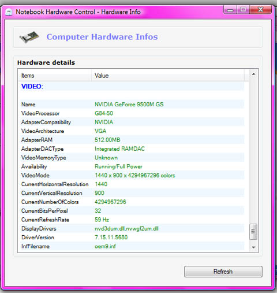Select the VideoProcessor G84-50 row

tap(132, 113)
